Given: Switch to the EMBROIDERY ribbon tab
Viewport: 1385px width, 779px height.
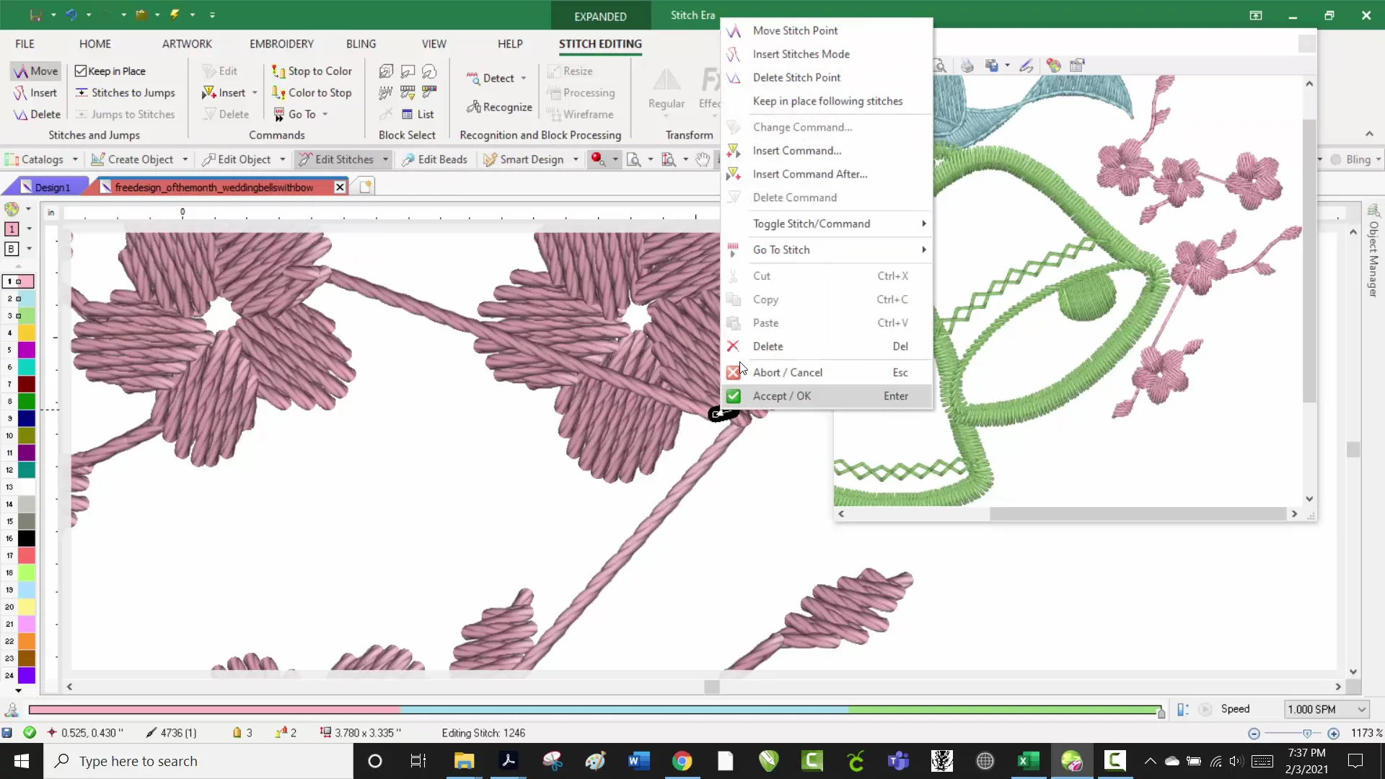Looking at the screenshot, I should click(281, 43).
